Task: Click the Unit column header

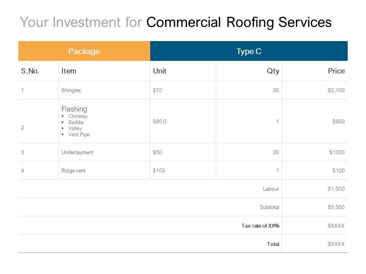Action: [159, 71]
